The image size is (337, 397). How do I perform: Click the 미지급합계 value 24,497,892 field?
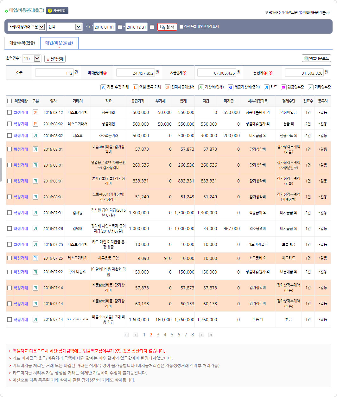pyautogui.click(x=135, y=73)
